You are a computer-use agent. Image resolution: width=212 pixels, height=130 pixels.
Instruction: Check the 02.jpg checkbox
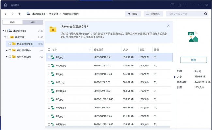49,99
